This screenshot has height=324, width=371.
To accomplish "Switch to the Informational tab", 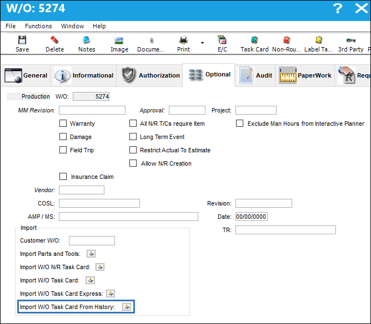I will (83, 75).
